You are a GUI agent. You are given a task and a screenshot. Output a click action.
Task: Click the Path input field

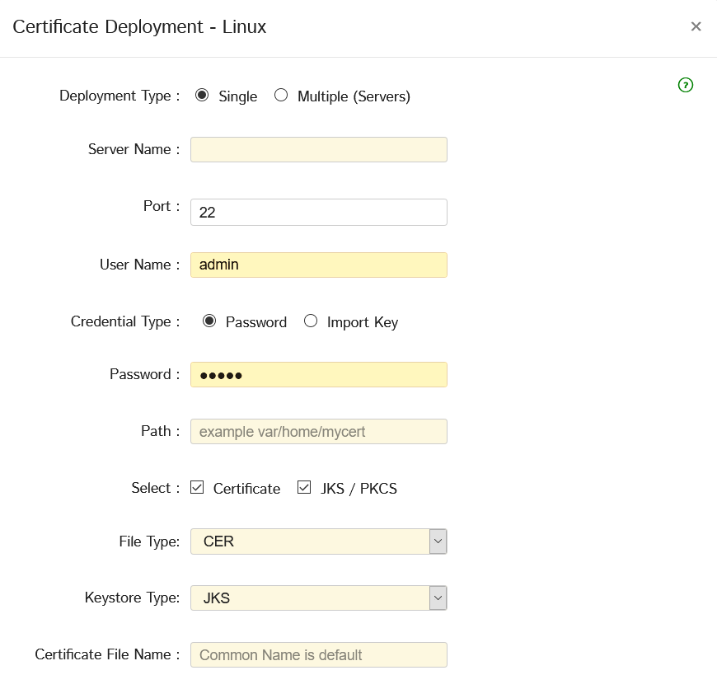[318, 432]
